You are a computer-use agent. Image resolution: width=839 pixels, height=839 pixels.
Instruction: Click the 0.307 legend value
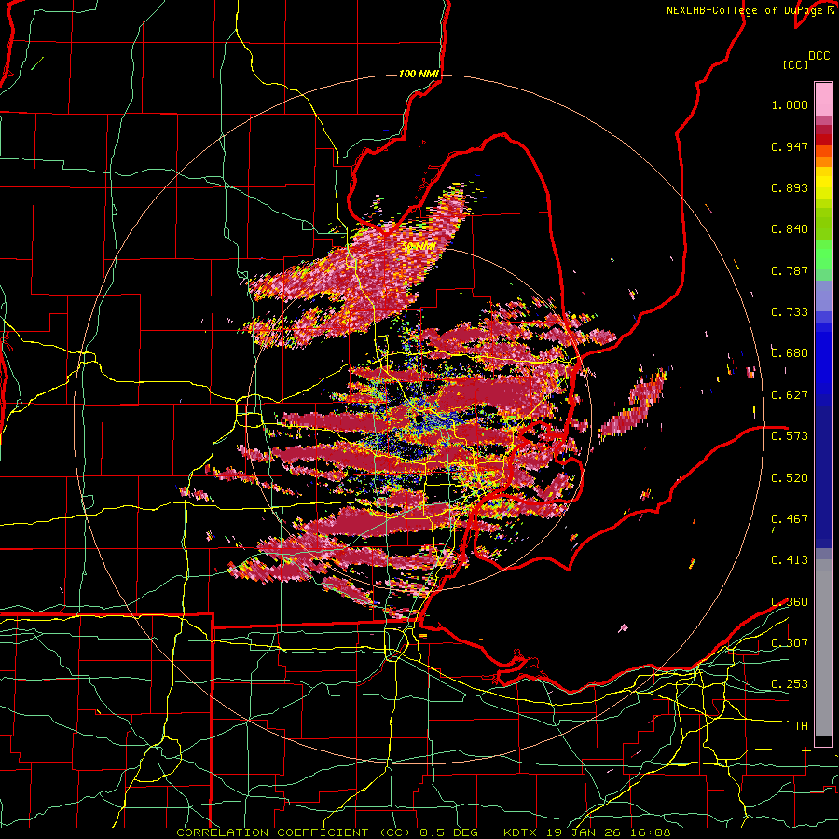790,643
